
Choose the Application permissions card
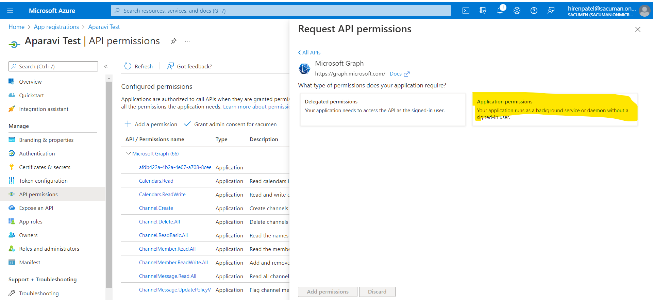point(555,110)
